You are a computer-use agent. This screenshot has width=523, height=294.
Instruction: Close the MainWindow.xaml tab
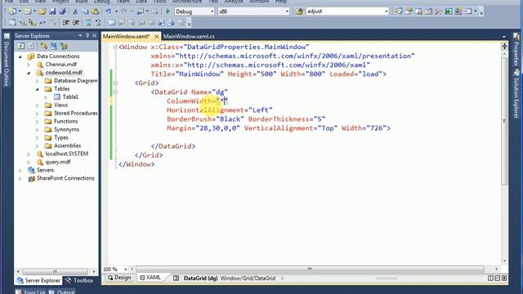(156, 36)
